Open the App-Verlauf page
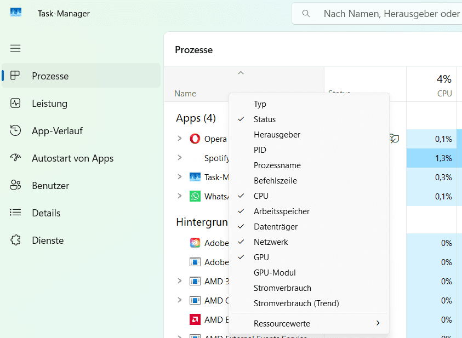 81,131
